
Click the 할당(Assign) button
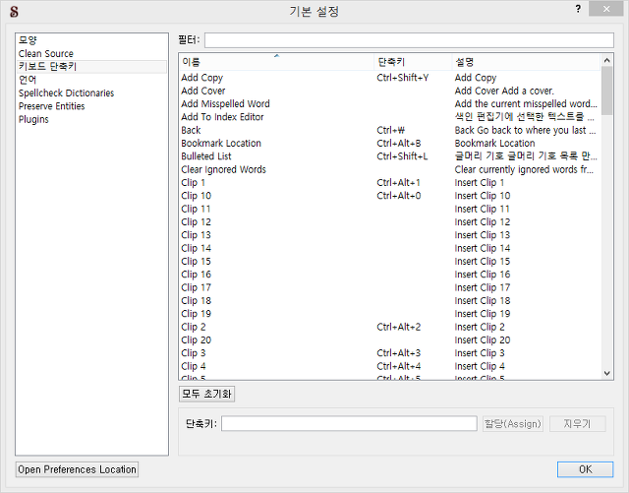(x=513, y=423)
